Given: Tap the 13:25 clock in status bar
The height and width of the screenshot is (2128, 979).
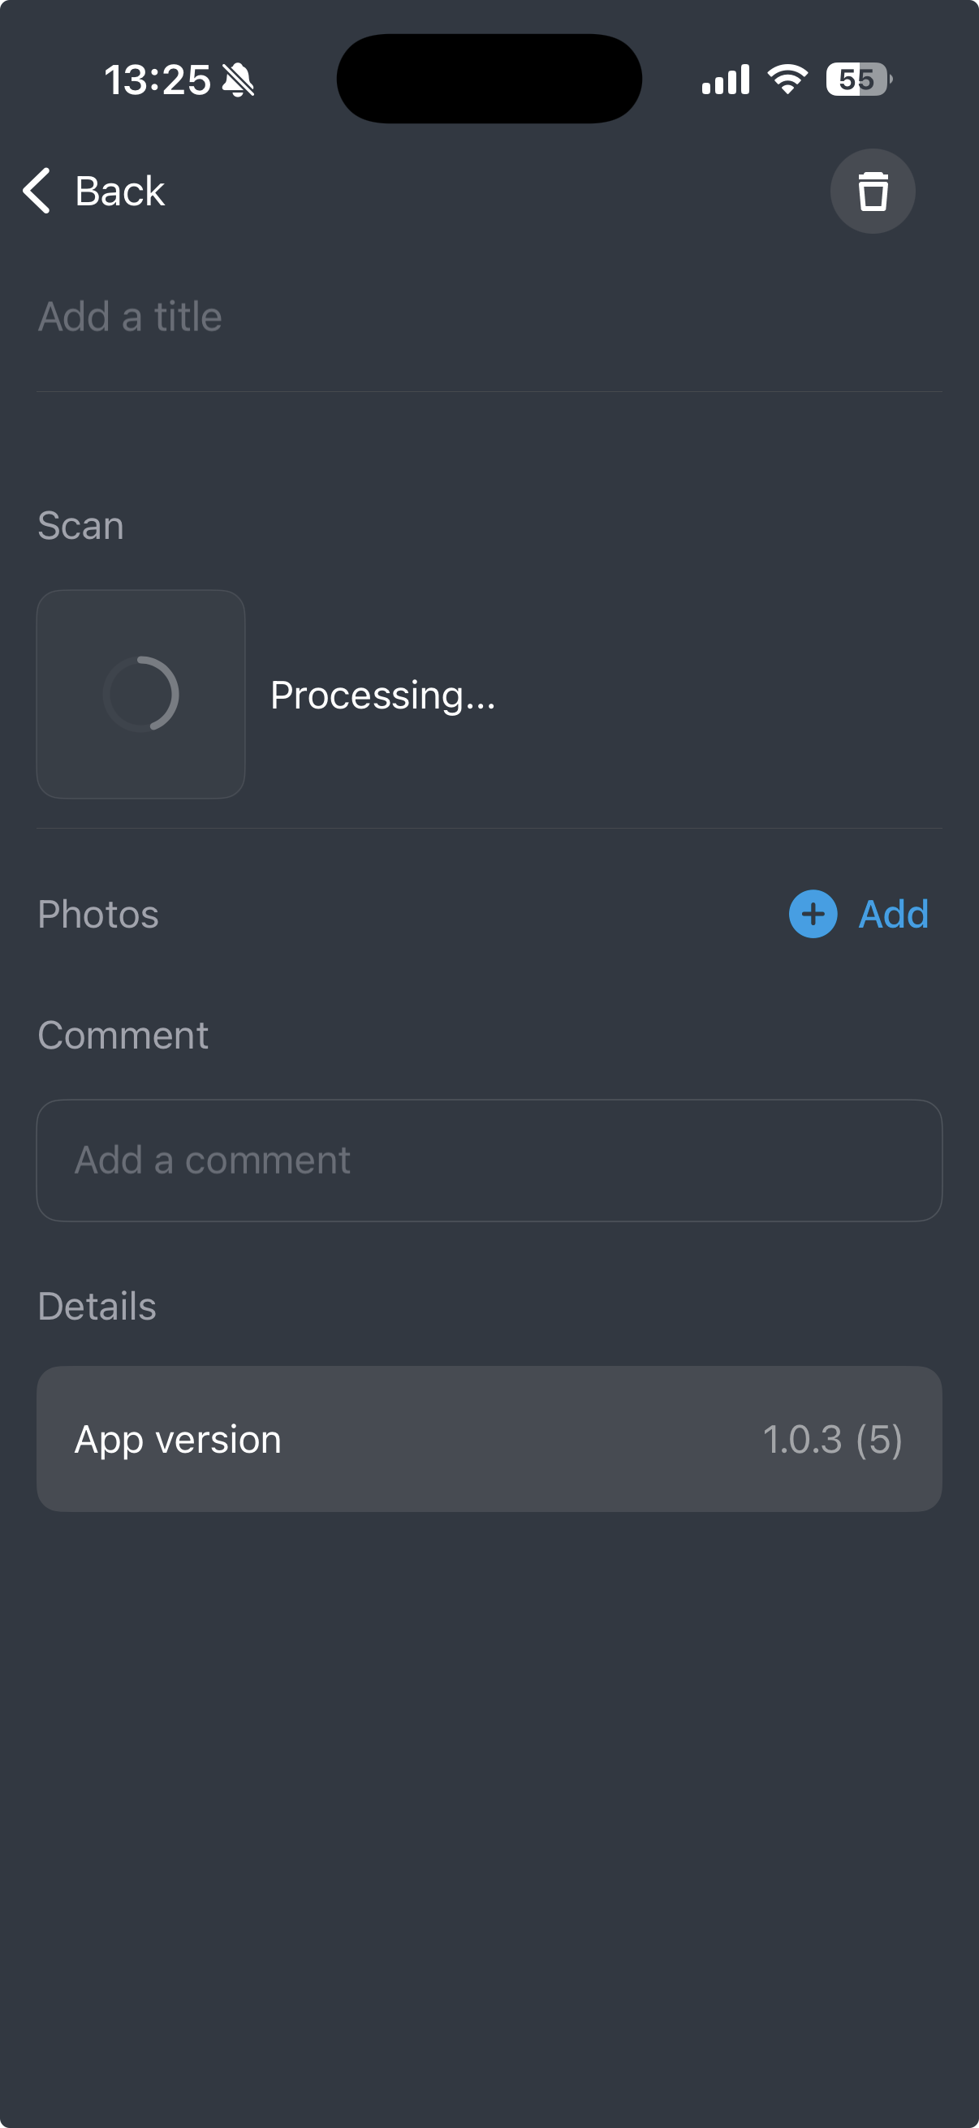Looking at the screenshot, I should coord(157,80).
